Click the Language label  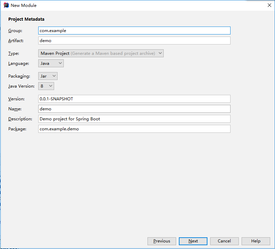[19, 63]
